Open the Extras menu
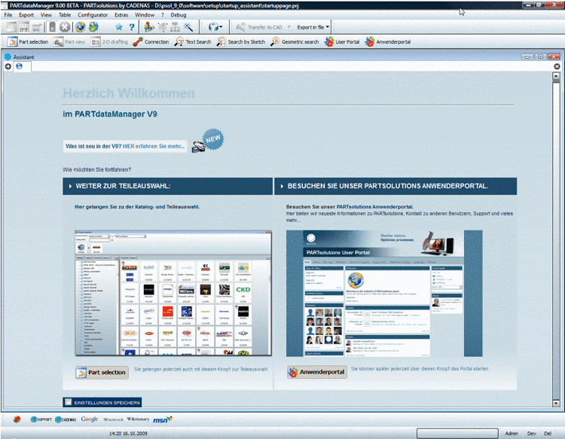565x439 pixels. tap(121, 15)
